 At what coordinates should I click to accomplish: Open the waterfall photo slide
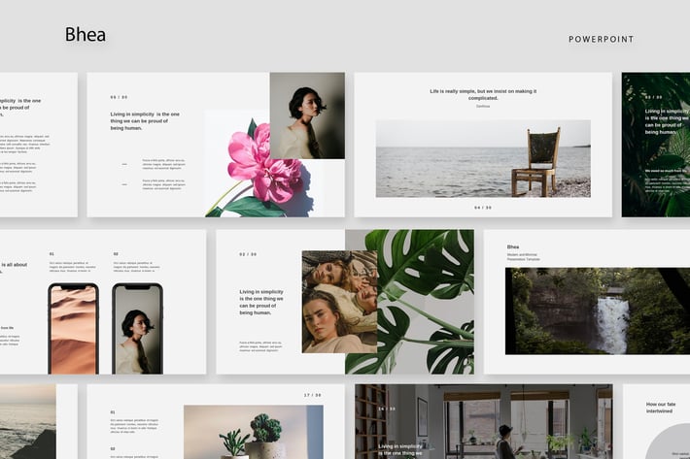[587, 302]
